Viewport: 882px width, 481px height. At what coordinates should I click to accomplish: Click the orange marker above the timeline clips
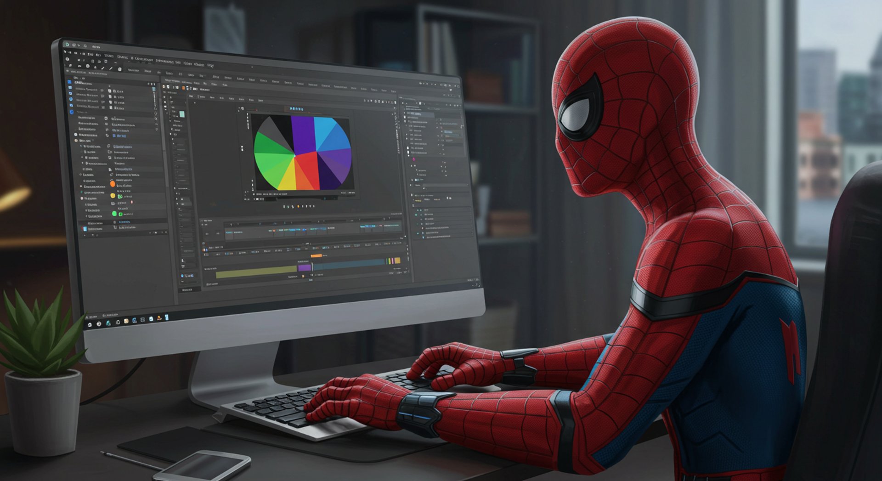[x=316, y=256]
